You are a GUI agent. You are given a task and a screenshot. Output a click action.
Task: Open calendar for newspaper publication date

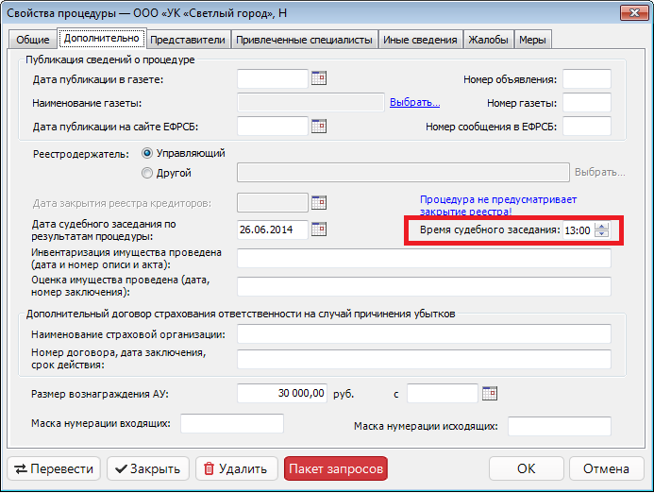pyautogui.click(x=318, y=79)
